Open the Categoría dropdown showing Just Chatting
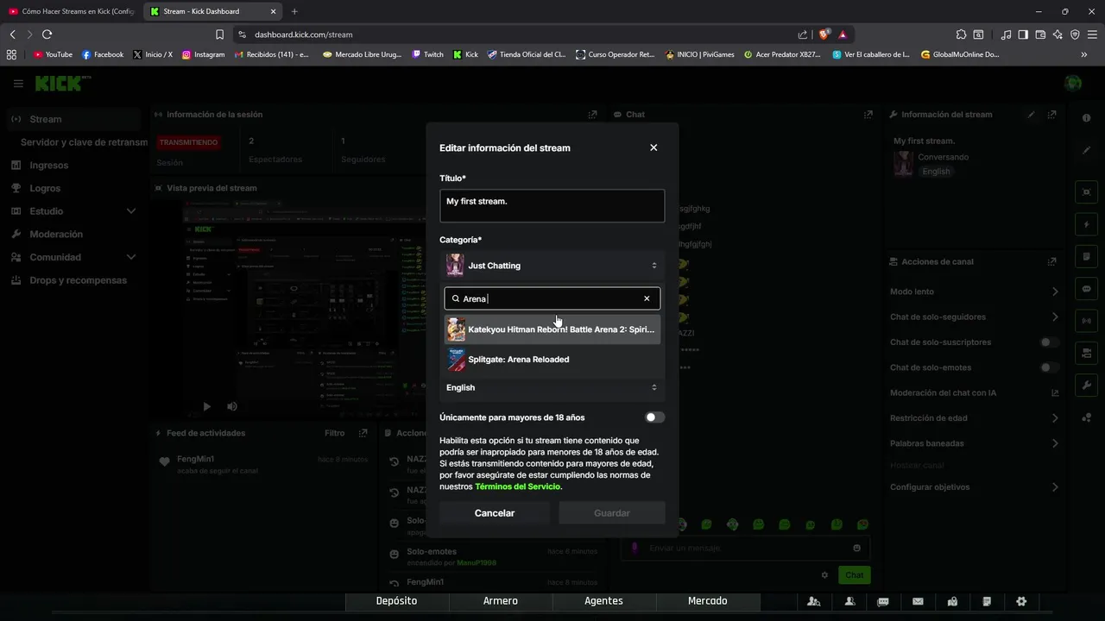This screenshot has height=621, width=1105. (552, 266)
